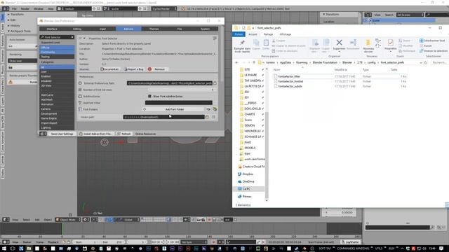Viewport: 449px width, 252px height.
Task: Open Online Resources in preferences
Action: pyautogui.click(x=145, y=134)
